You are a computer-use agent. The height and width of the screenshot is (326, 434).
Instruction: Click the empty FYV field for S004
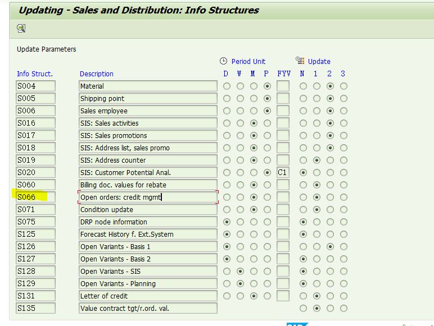283,86
